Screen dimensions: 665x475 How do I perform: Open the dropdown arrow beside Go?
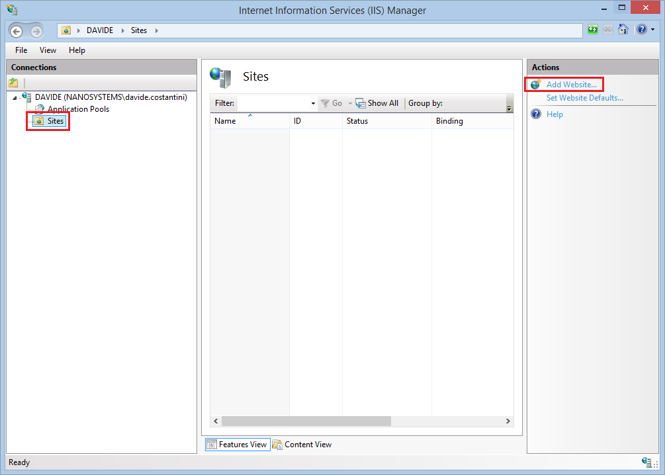point(350,103)
